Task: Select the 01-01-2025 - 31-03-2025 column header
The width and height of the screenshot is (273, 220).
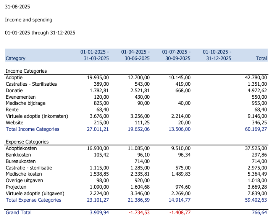Action: [x=95, y=55]
